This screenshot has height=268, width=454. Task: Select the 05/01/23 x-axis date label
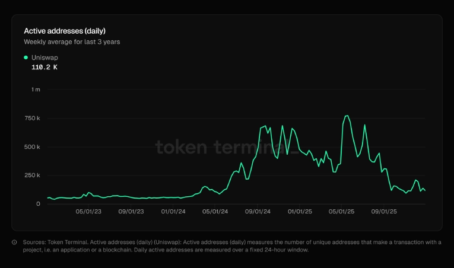(90, 211)
